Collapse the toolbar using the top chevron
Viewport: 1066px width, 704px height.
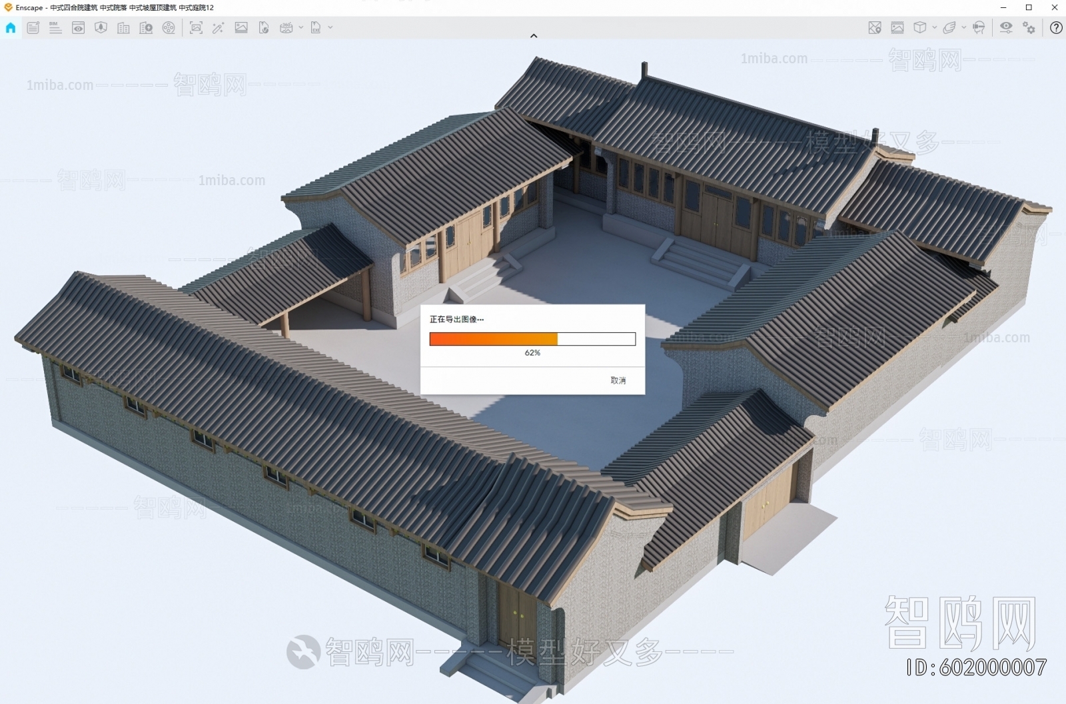534,36
